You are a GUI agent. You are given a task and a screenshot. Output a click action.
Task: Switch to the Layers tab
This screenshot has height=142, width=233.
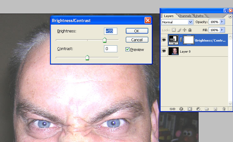point(169,16)
